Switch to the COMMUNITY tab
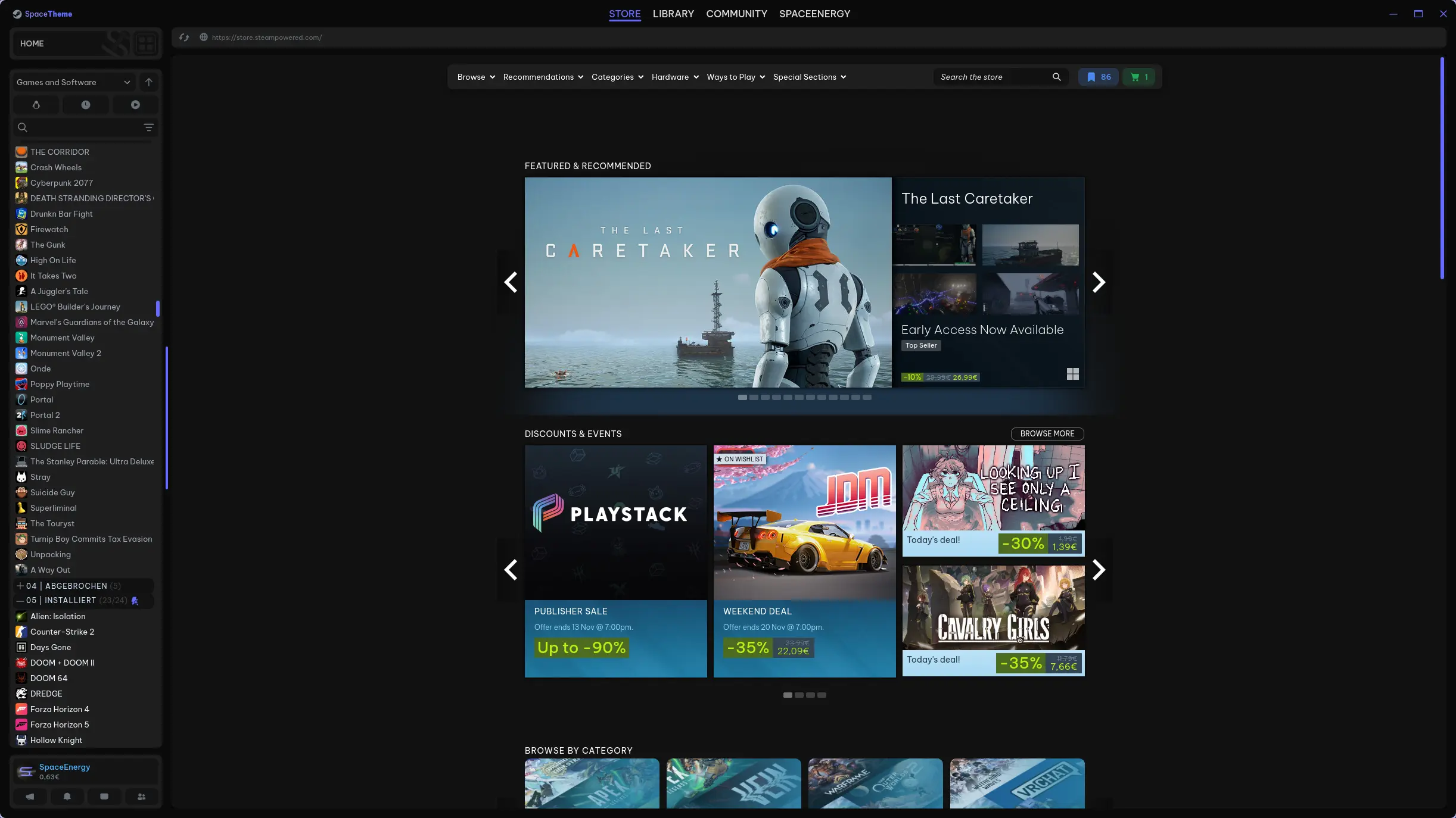Image resolution: width=1456 pixels, height=818 pixels. [x=736, y=14]
